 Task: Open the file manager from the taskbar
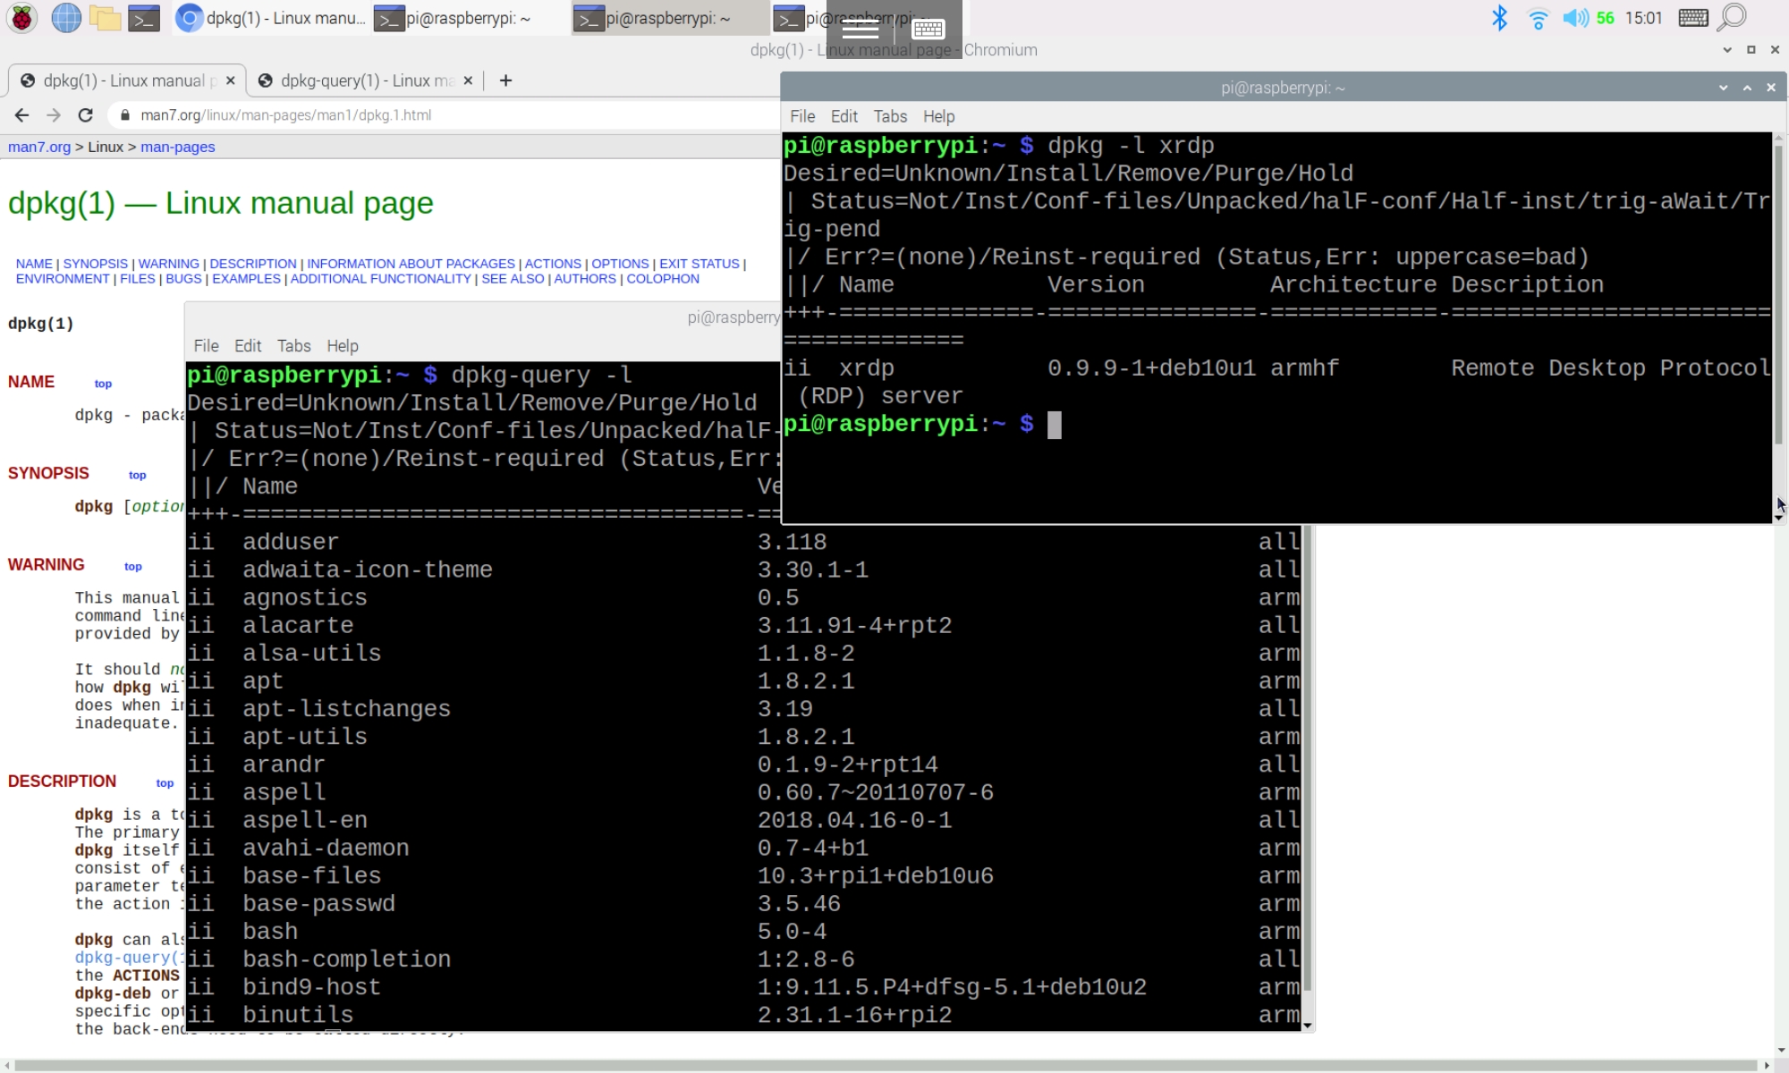point(104,18)
